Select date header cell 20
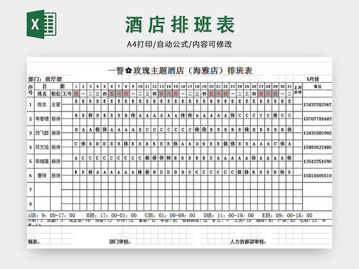The height and width of the screenshot is (269, 359). (211, 86)
